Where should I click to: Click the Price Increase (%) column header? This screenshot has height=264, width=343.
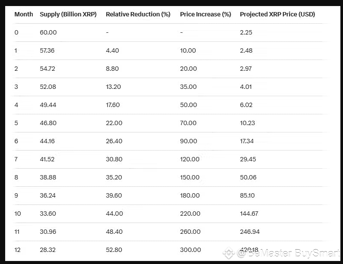(206, 14)
